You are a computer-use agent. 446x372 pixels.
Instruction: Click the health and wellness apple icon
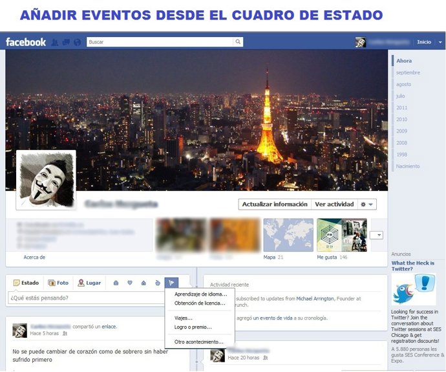[x=158, y=283]
